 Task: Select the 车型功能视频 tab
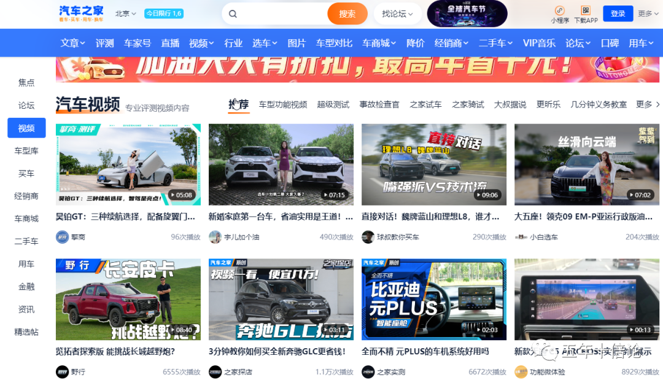(x=283, y=104)
